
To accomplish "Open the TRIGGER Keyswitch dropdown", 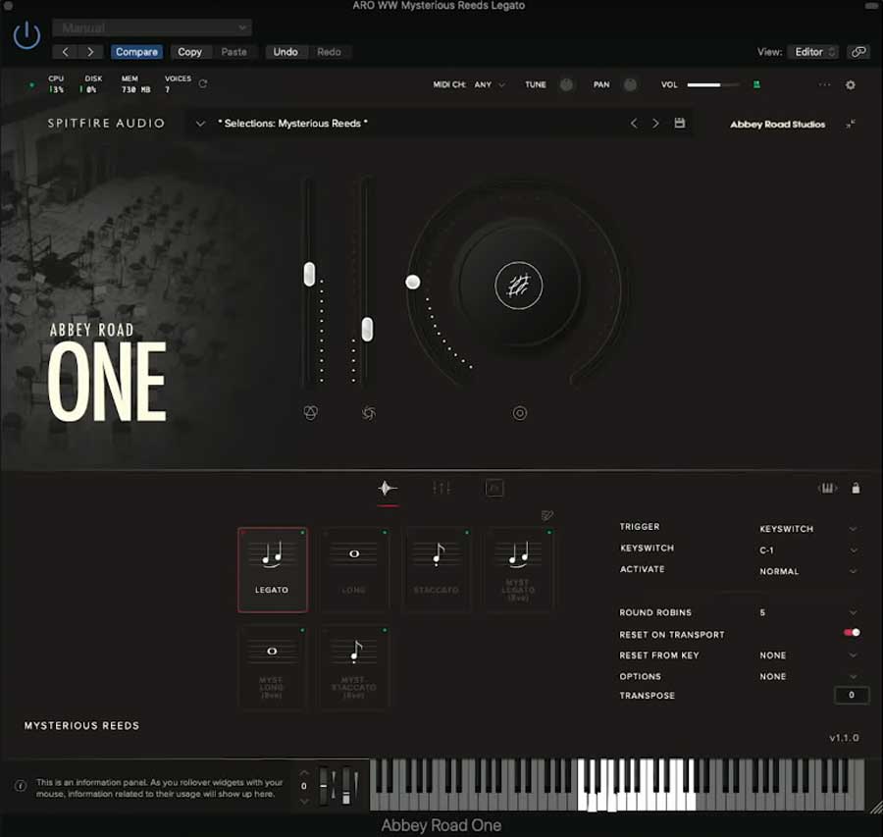I will [x=808, y=529].
